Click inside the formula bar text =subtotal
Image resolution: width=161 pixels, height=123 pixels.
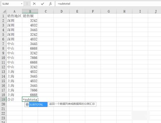point(64,4)
